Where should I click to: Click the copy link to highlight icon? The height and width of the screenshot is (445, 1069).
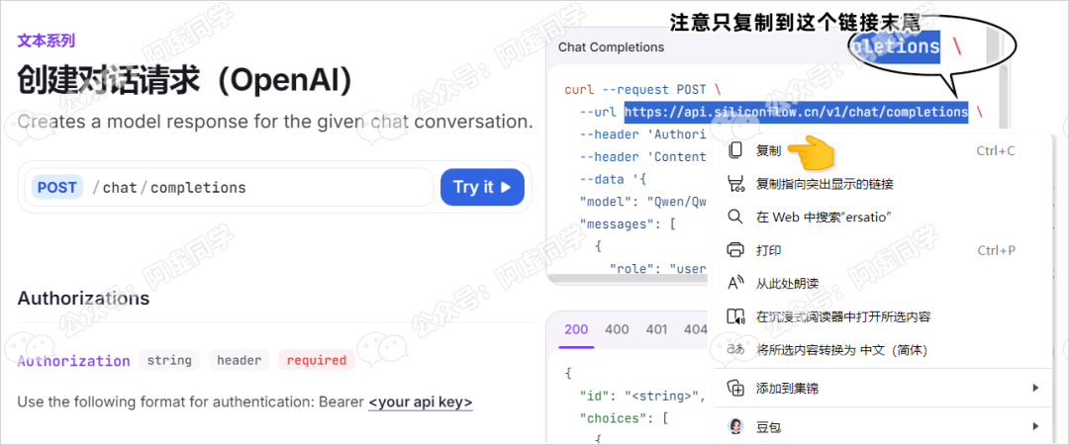[x=735, y=184]
